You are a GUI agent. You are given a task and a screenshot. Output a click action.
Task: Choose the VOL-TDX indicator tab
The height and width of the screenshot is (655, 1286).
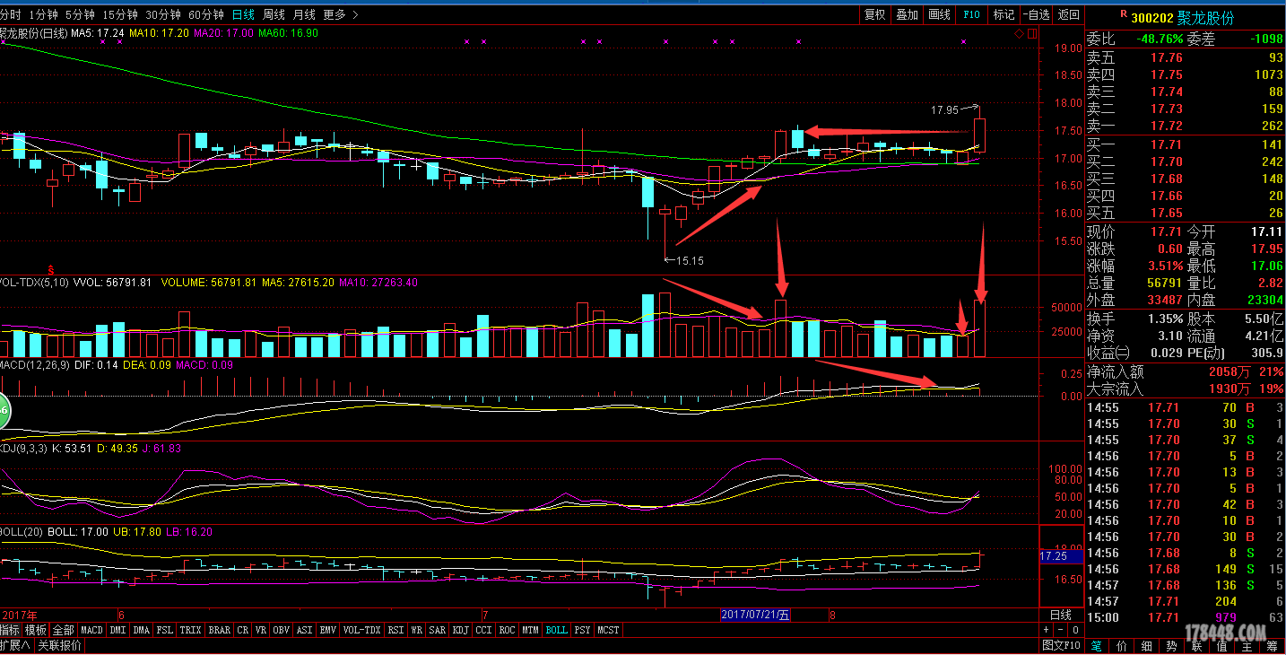click(362, 630)
